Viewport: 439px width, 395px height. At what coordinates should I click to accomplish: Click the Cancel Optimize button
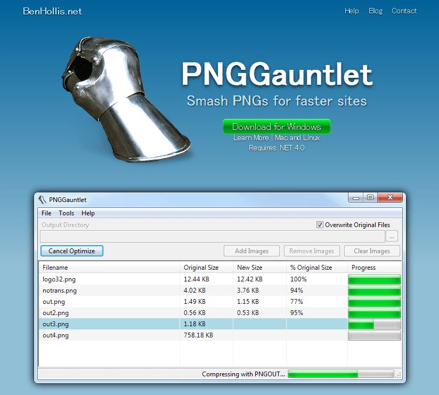(x=72, y=251)
